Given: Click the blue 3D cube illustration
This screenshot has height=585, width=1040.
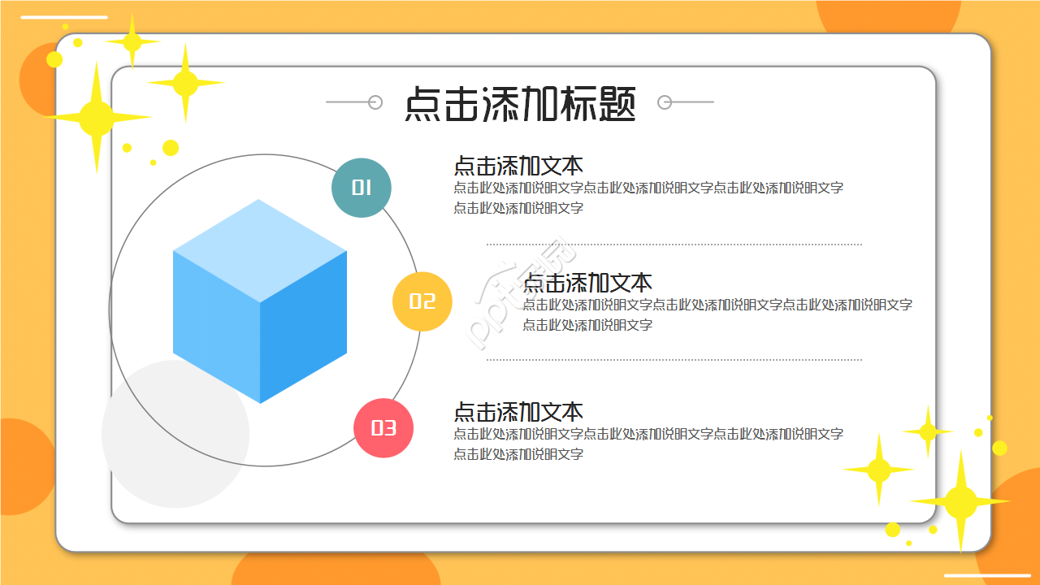Looking at the screenshot, I should 258,301.
